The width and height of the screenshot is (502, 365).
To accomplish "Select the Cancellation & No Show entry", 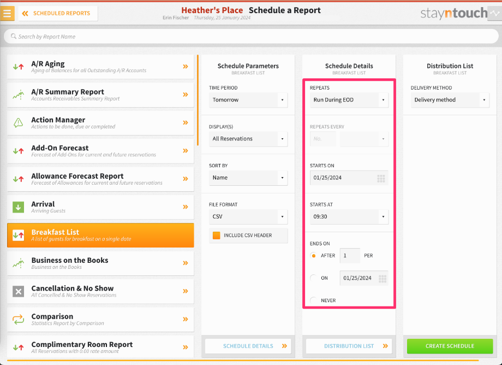I will click(100, 291).
